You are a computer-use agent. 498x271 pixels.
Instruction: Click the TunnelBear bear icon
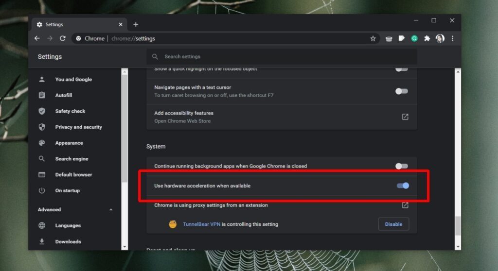click(173, 224)
